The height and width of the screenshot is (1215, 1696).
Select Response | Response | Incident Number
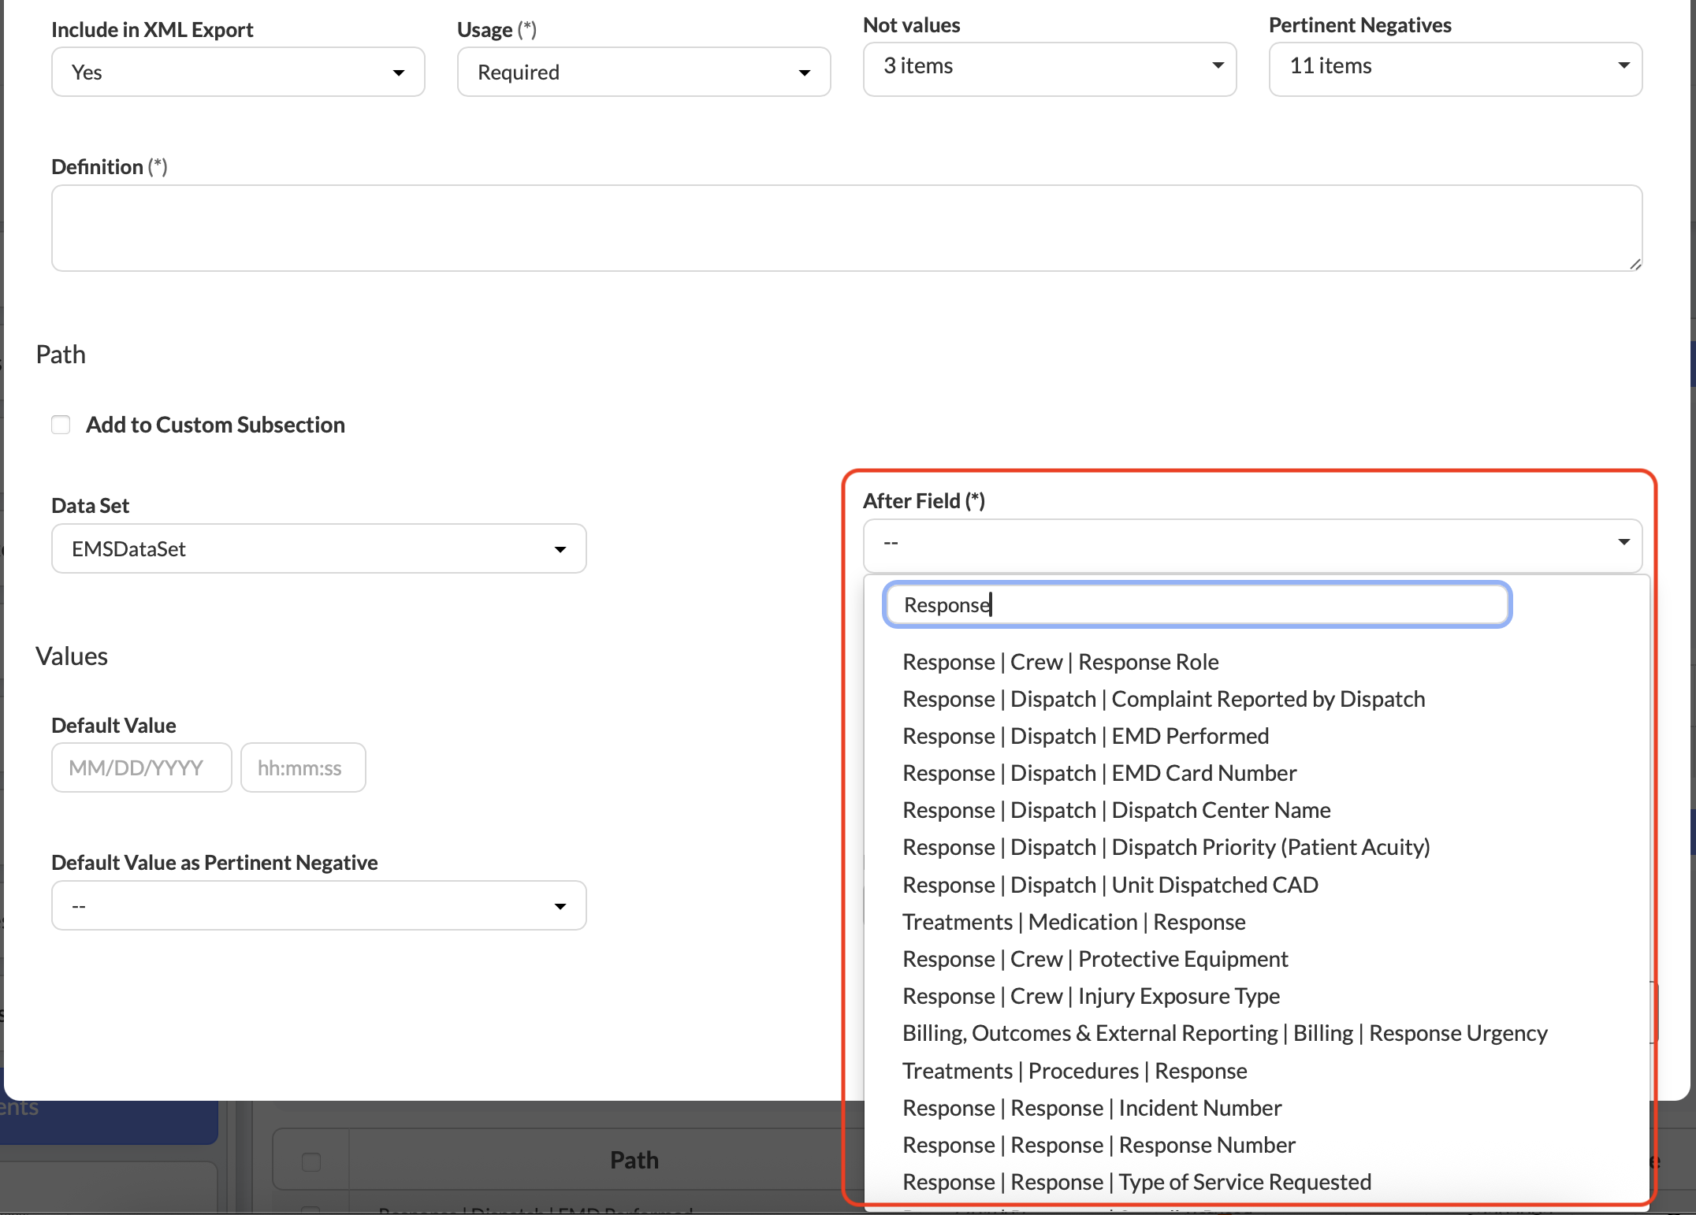point(1092,1109)
